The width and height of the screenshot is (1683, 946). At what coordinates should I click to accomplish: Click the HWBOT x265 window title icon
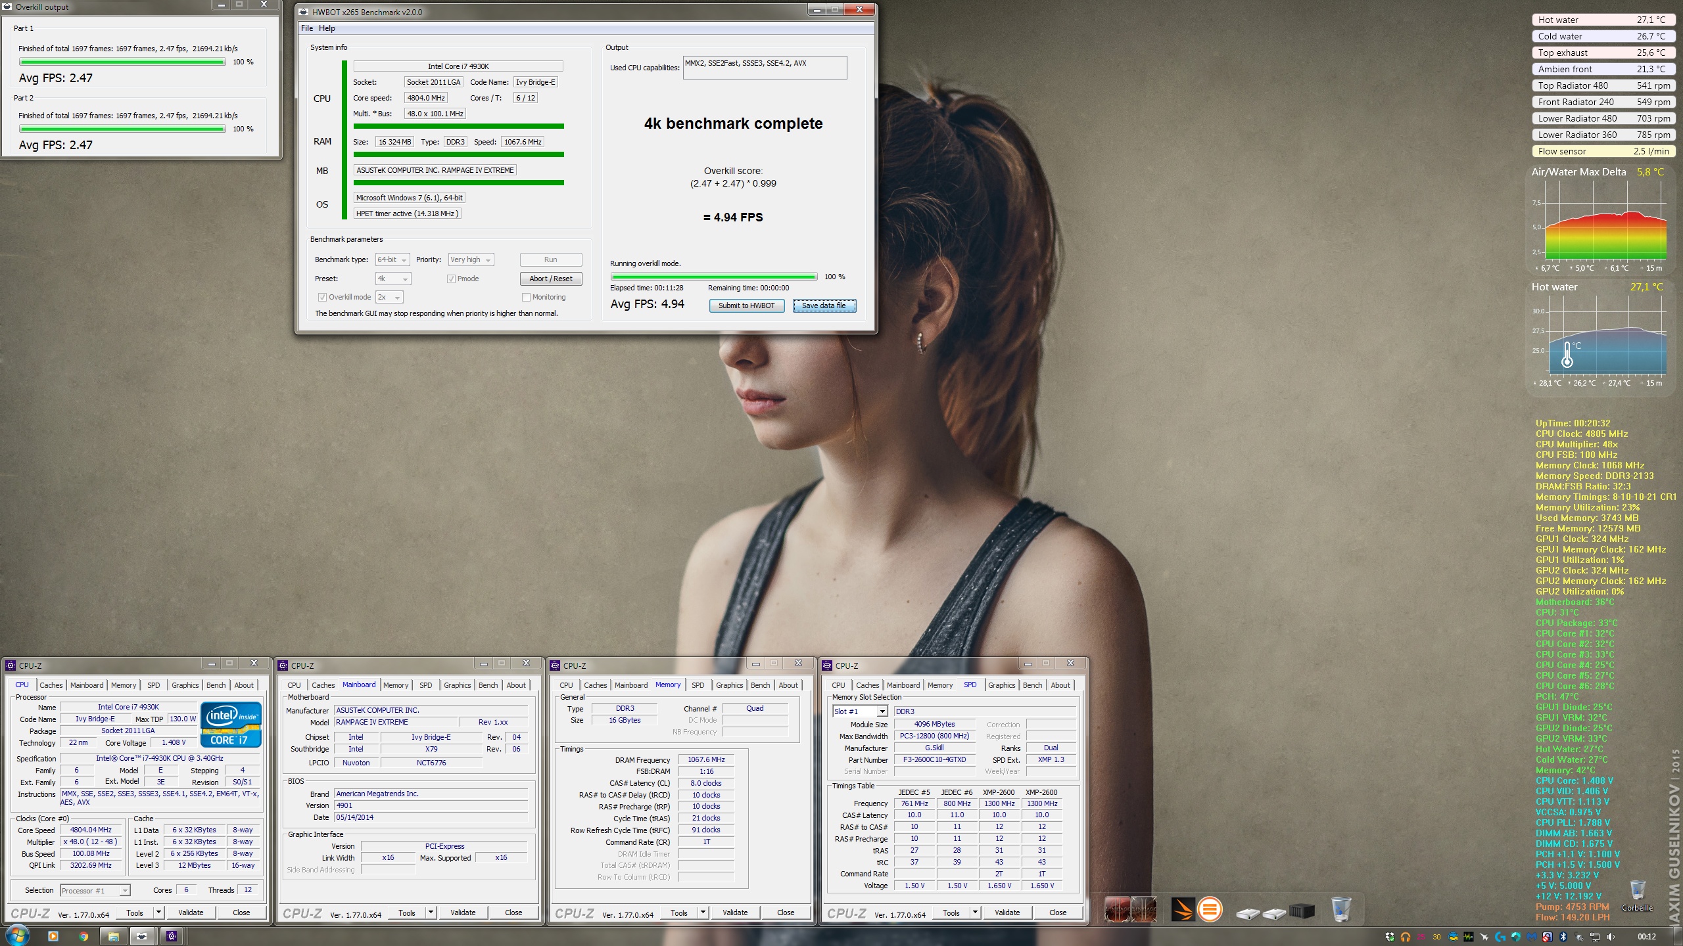click(x=303, y=12)
